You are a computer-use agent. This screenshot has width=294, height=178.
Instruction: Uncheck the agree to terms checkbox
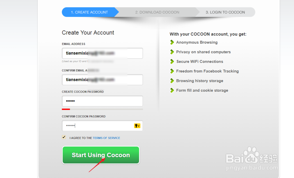64,137
